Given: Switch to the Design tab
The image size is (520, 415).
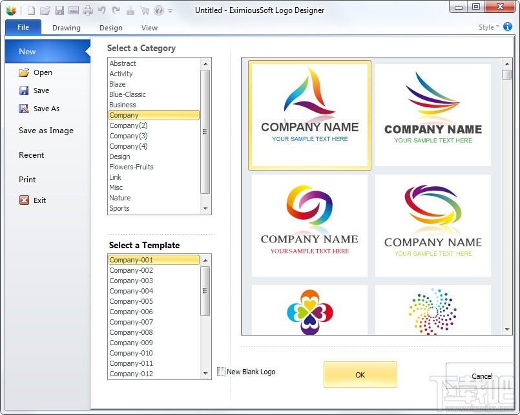Looking at the screenshot, I should tap(110, 28).
